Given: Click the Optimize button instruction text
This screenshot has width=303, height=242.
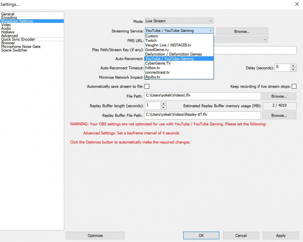Looking at the screenshot, I should click(130, 142).
